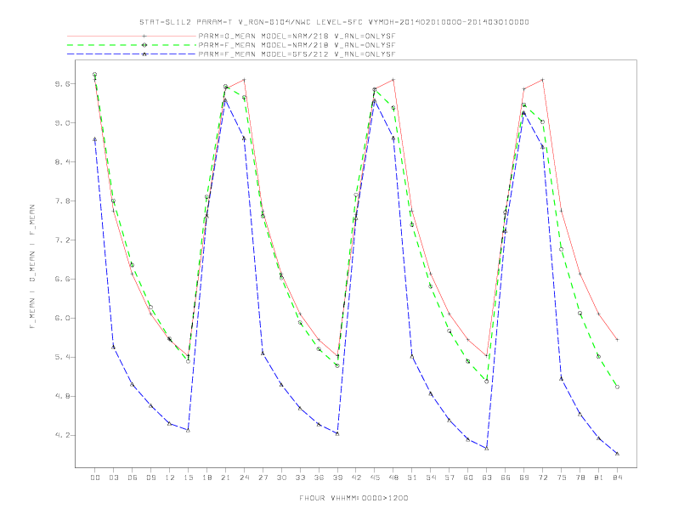The width and height of the screenshot is (673, 520).
Task: Click the 24 forecast hour tick label
Action: (244, 478)
